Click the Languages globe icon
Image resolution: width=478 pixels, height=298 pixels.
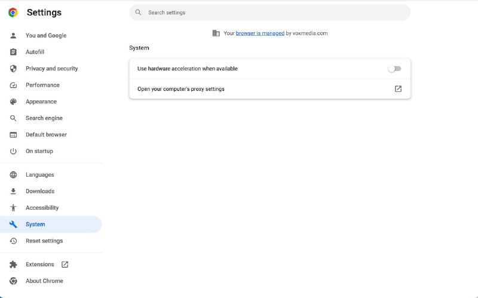(13, 174)
